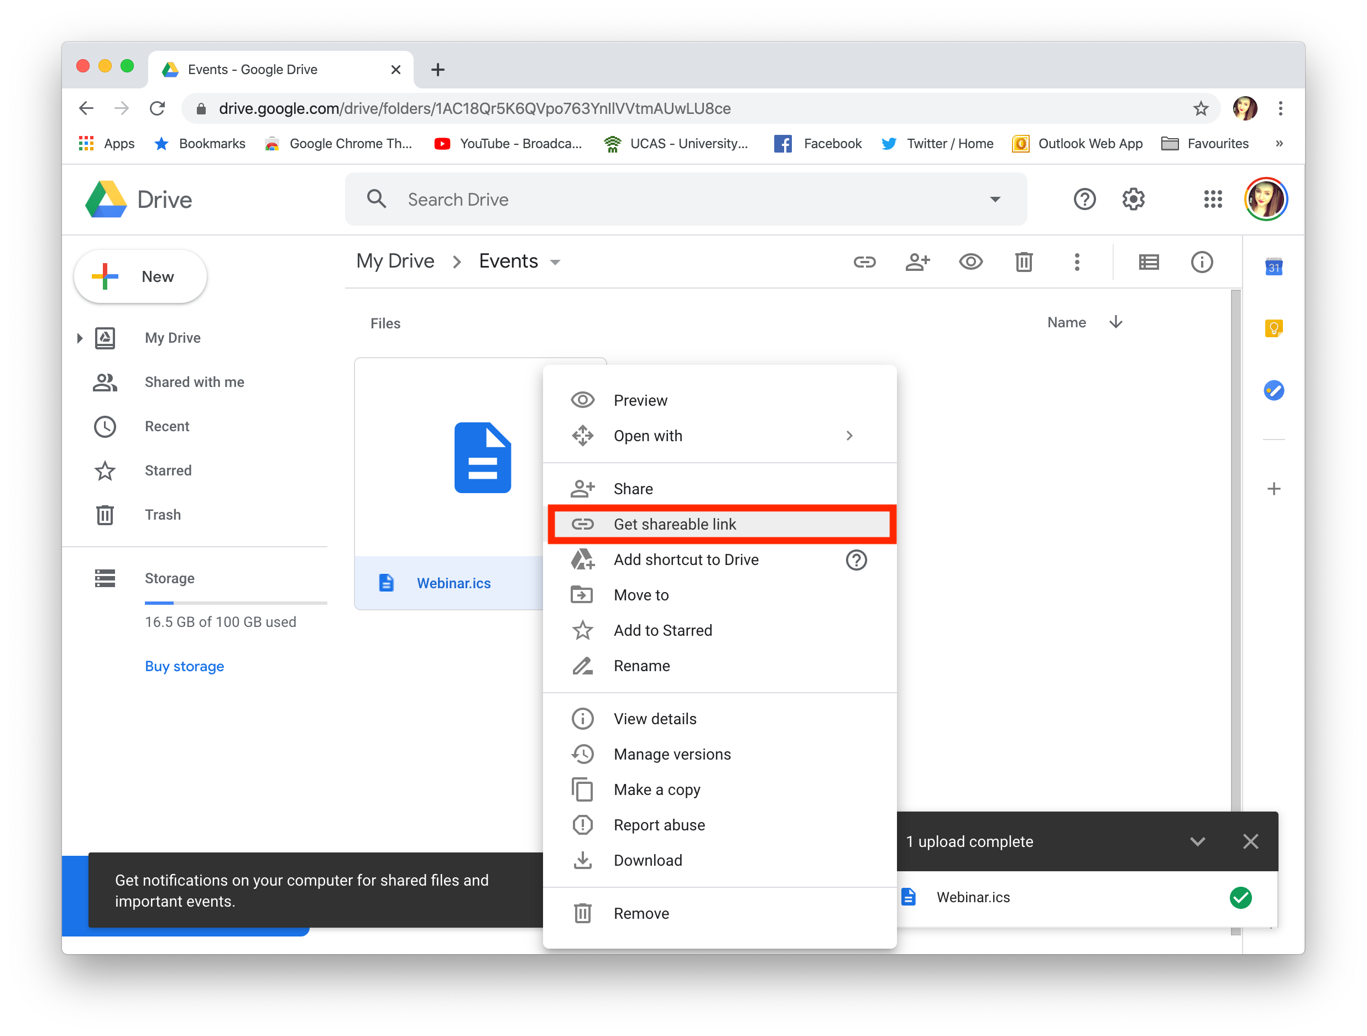The image size is (1367, 1036).
Task: Click the green upload success checkmark
Action: [x=1240, y=897]
